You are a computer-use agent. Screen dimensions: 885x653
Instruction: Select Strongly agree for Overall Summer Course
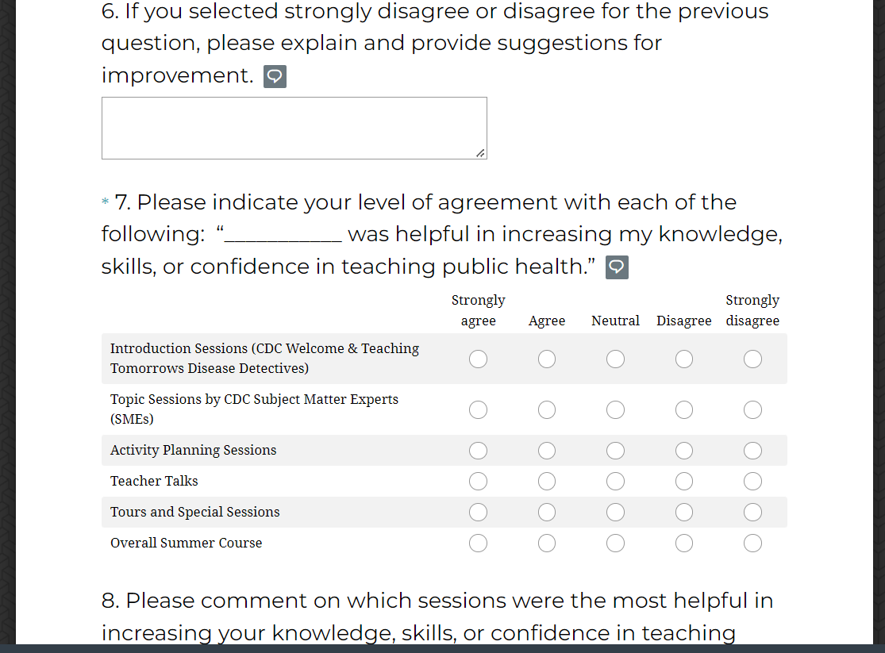point(478,544)
